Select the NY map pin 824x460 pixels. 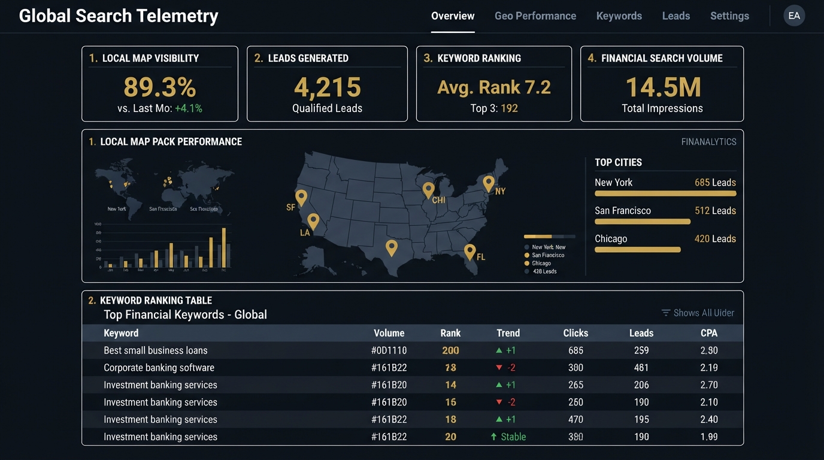tap(489, 183)
